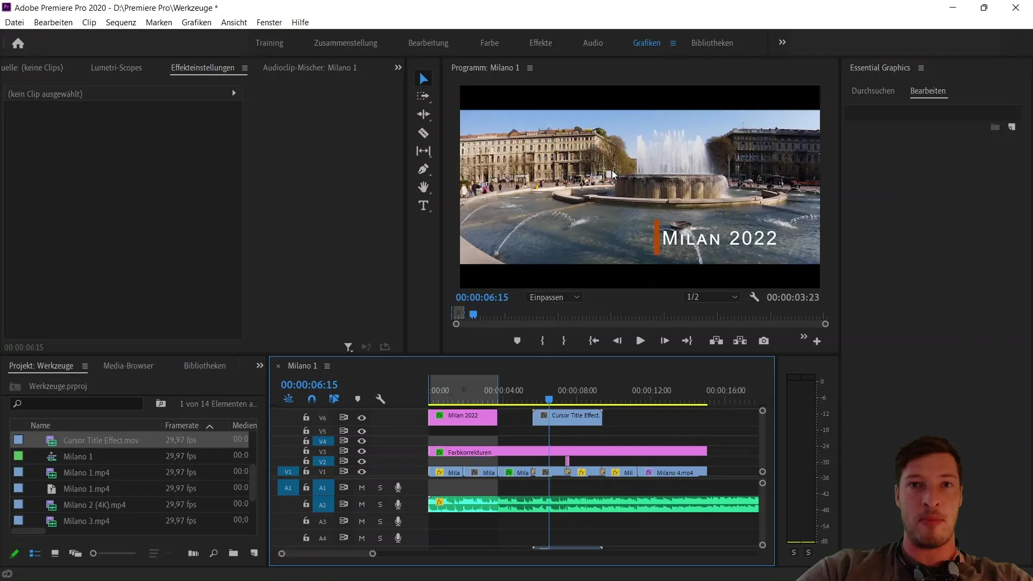Click the Track Forward Select tool

424,96
